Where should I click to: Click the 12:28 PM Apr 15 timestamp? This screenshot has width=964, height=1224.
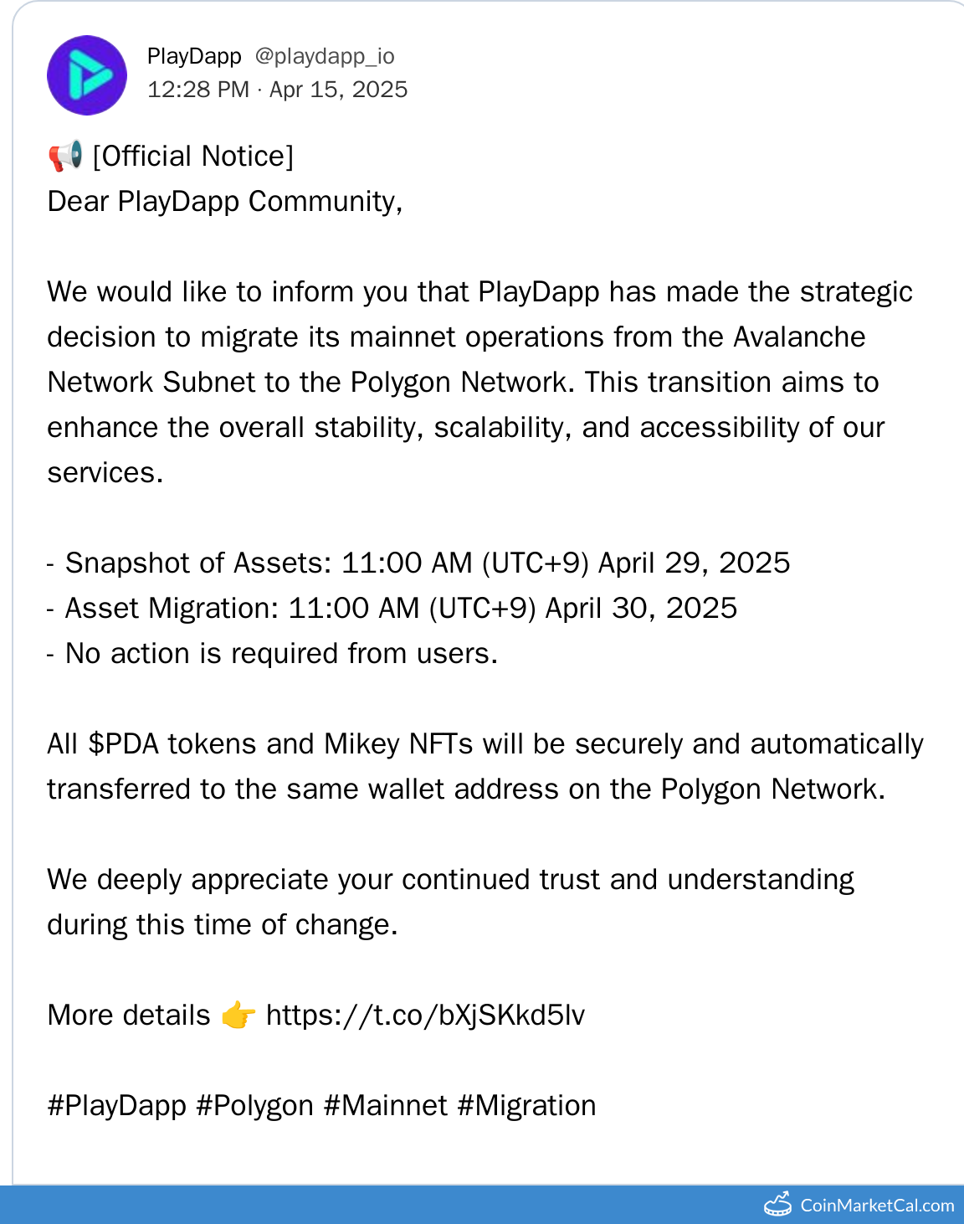tap(277, 90)
